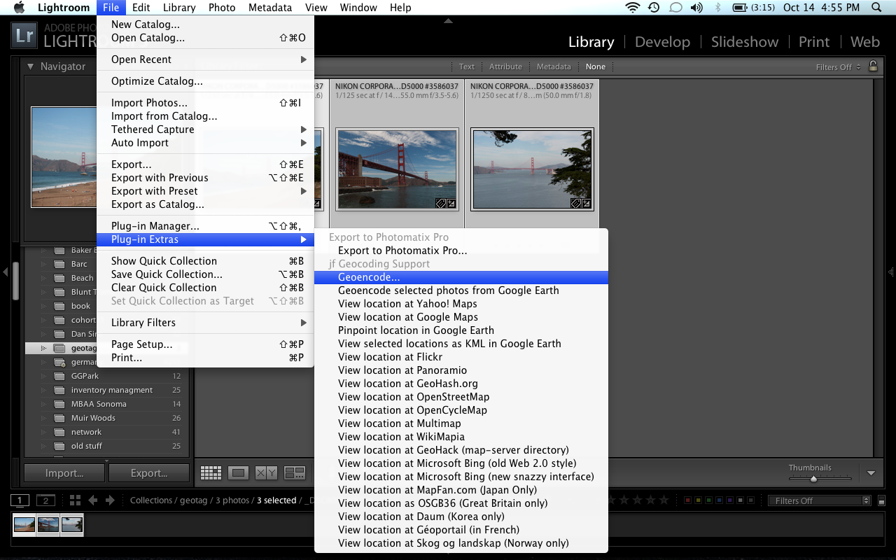Image resolution: width=896 pixels, height=560 pixels.
Task: Switch to the Slideshow module
Action: 744,42
